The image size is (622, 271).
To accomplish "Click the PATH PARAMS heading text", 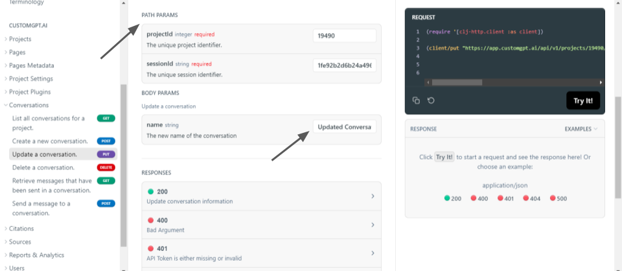I will pos(159,15).
